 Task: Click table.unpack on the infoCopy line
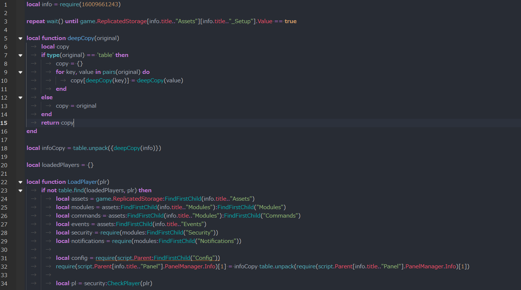click(x=91, y=148)
